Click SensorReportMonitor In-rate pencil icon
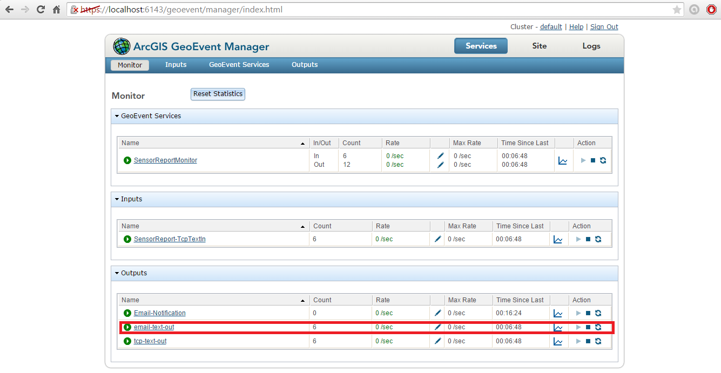This screenshot has width=721, height=373. click(x=441, y=156)
